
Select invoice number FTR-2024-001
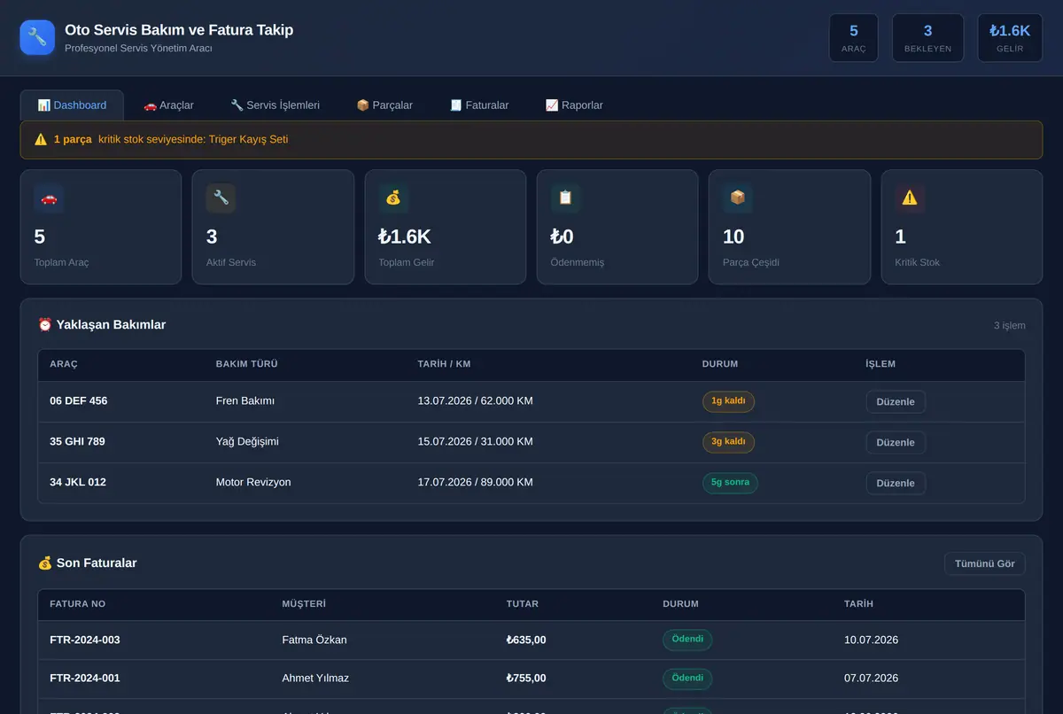pyautogui.click(x=85, y=679)
